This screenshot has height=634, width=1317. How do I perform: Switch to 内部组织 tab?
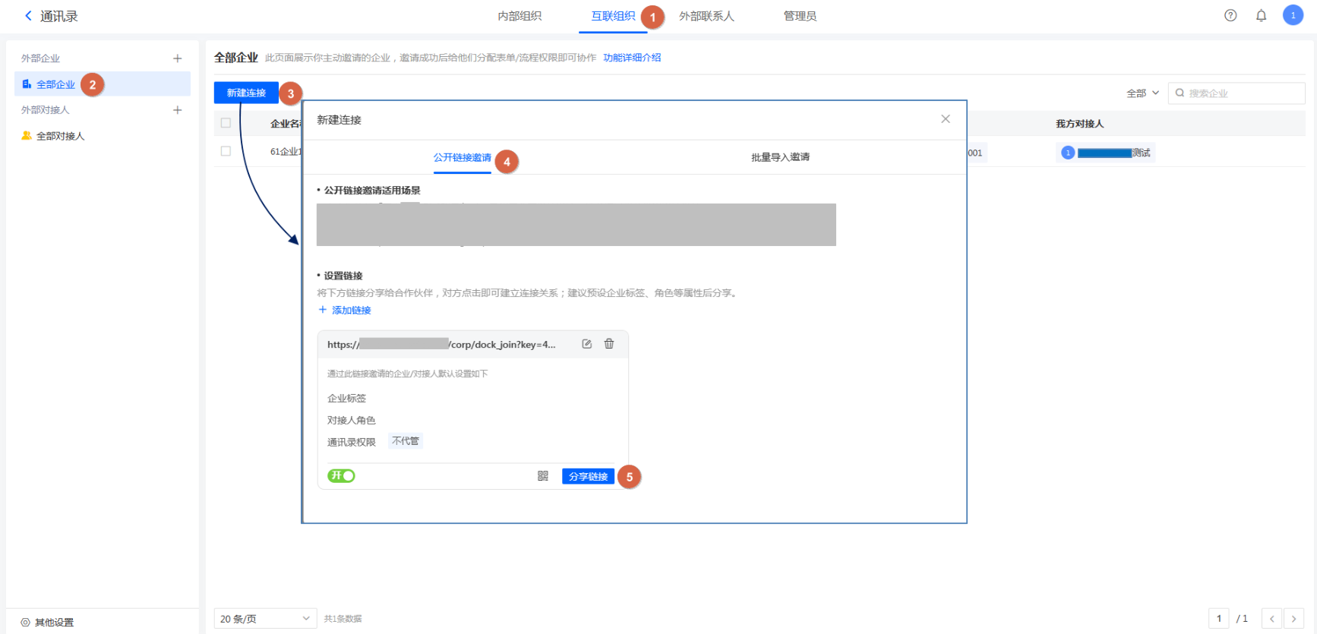pyautogui.click(x=520, y=16)
